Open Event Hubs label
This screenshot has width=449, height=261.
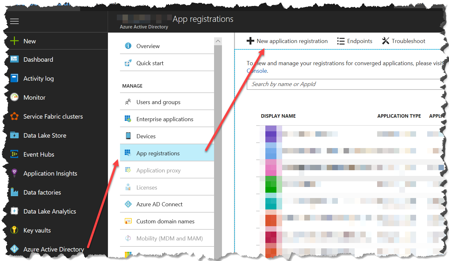pos(39,154)
